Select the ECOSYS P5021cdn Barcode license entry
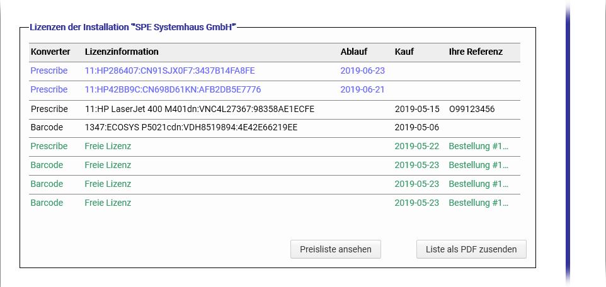The height and width of the screenshot is (287, 606). [191, 127]
